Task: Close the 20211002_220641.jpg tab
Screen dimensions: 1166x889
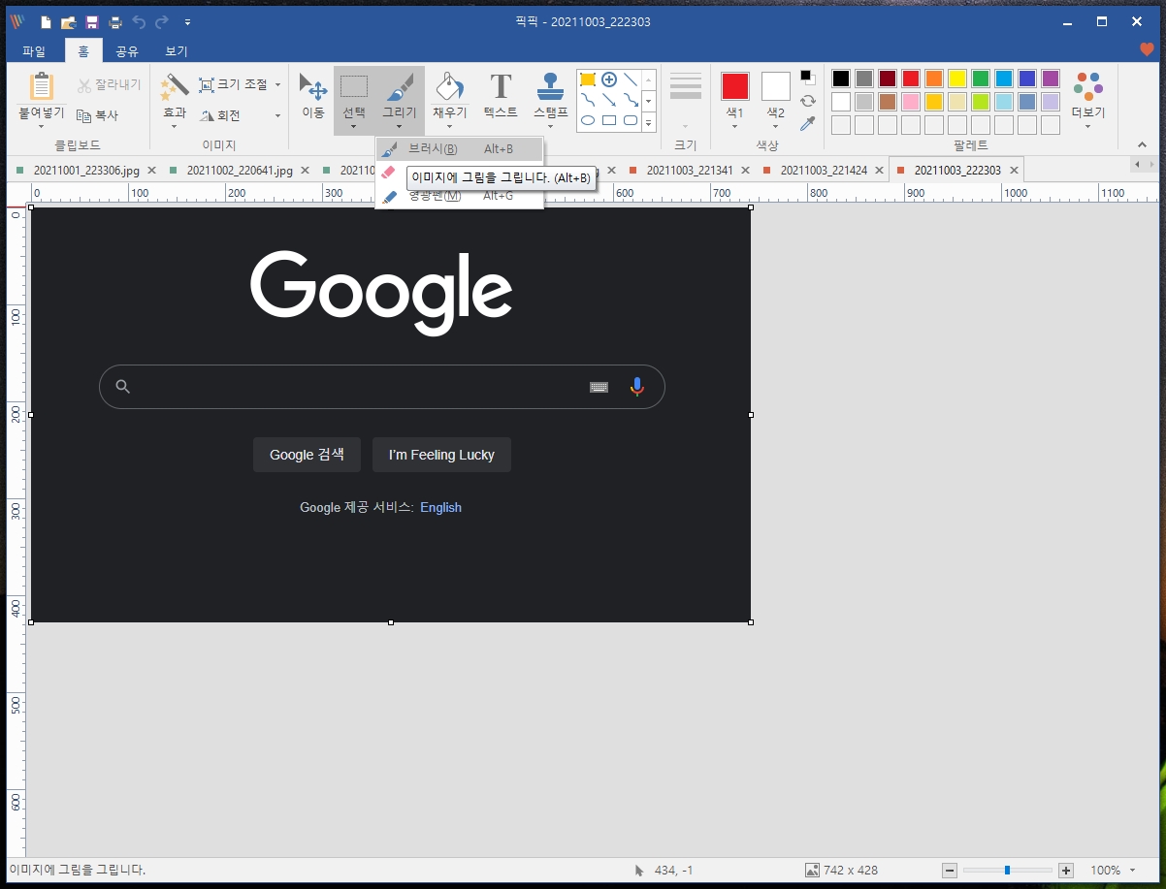Action: click(x=305, y=171)
